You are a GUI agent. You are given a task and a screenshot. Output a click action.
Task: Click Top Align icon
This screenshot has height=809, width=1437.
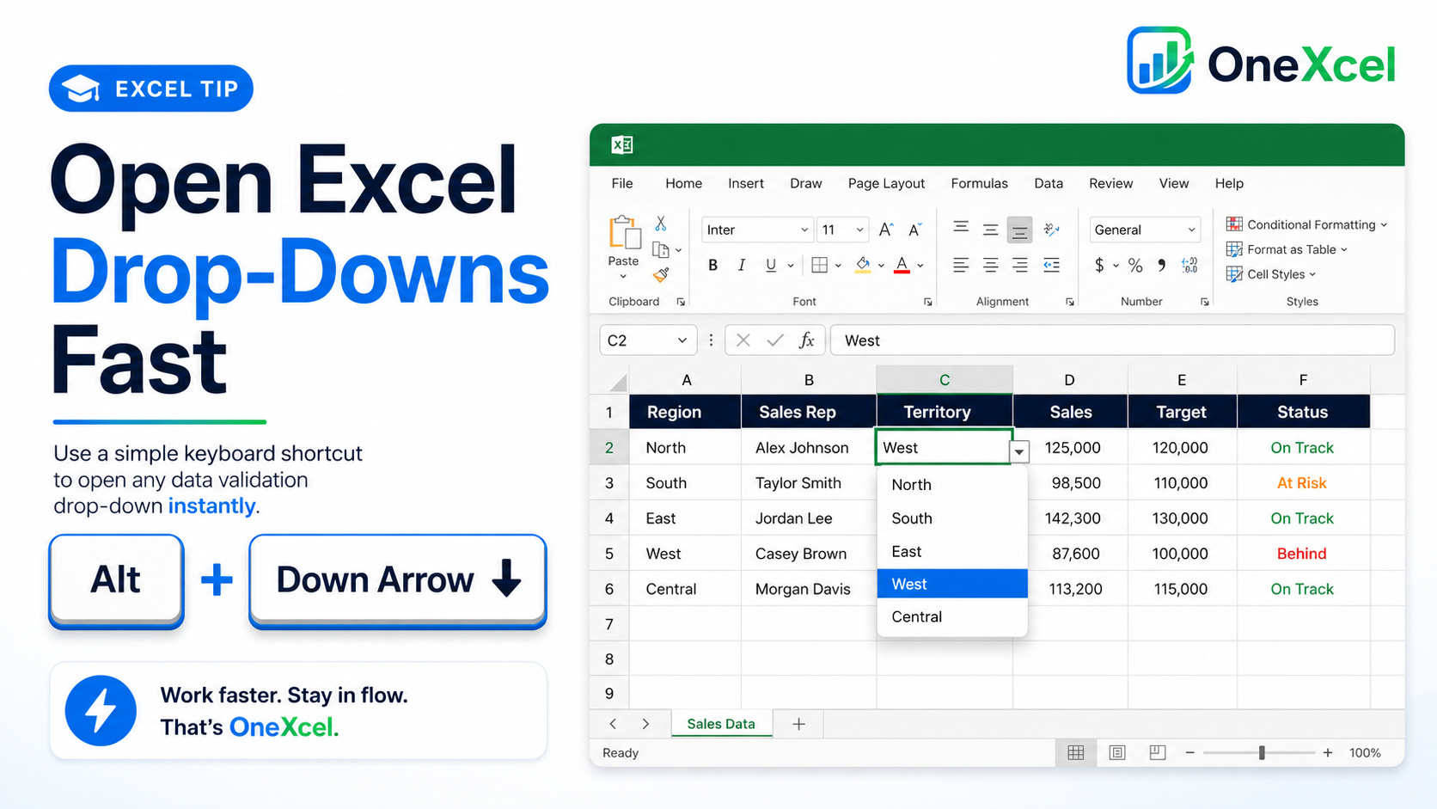point(961,228)
